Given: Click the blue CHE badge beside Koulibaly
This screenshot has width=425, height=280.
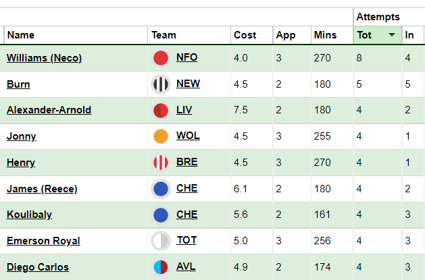Looking at the screenshot, I should point(161,215).
